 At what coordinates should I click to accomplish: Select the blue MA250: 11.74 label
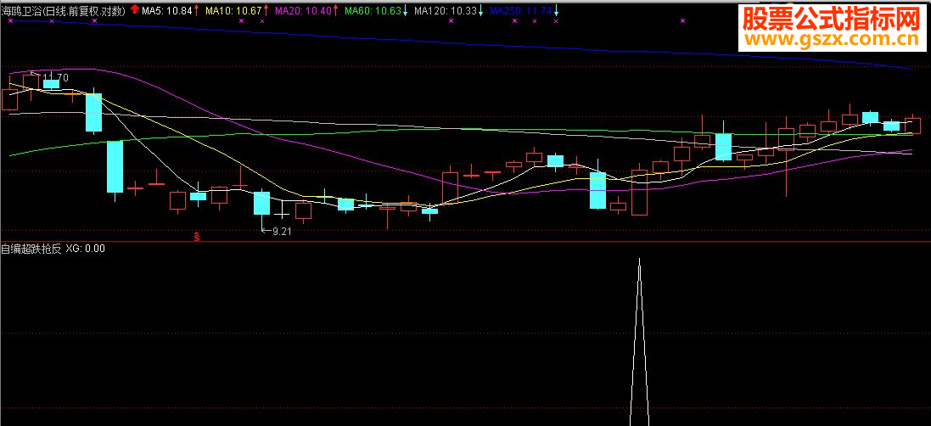[x=521, y=10]
